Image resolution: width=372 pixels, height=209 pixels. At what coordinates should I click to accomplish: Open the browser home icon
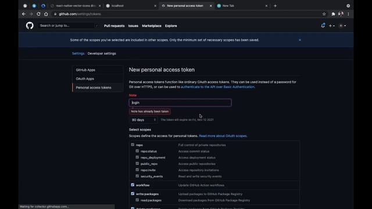(46, 14)
